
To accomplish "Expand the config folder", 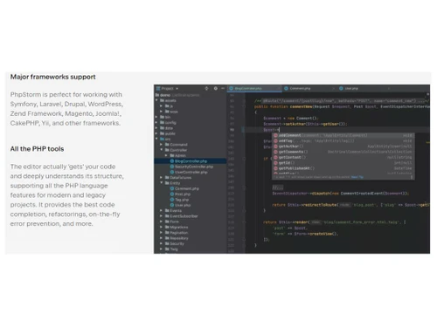I will [156, 123].
